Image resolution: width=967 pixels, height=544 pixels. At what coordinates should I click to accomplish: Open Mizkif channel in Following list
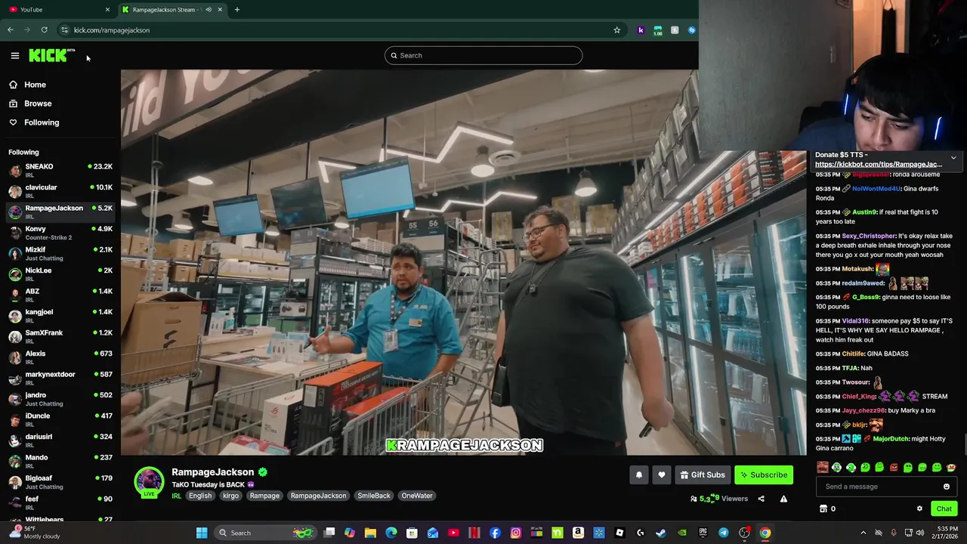tap(60, 253)
